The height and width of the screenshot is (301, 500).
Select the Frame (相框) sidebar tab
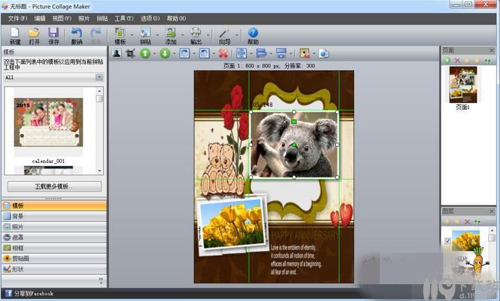click(54, 248)
